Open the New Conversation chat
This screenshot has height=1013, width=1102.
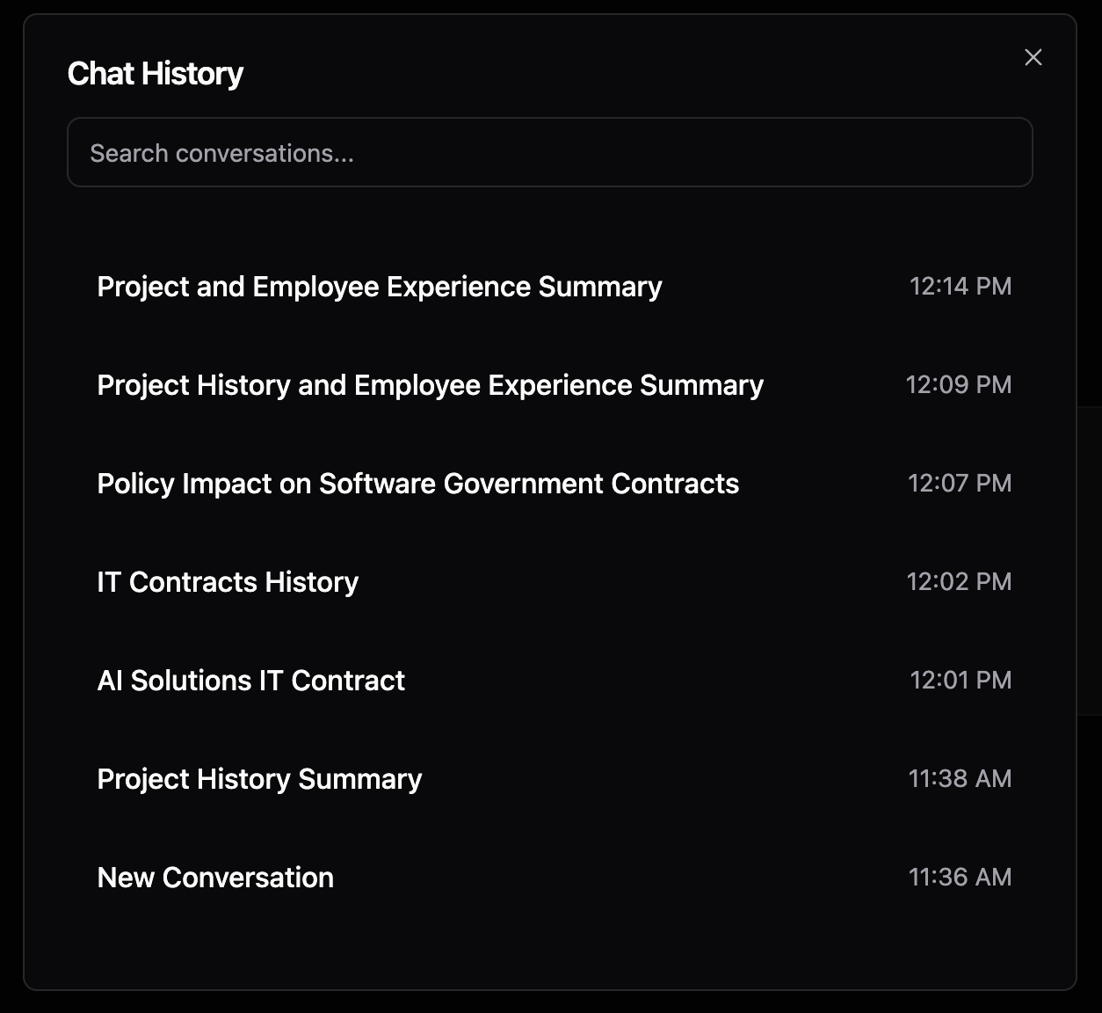pyautogui.click(x=215, y=877)
